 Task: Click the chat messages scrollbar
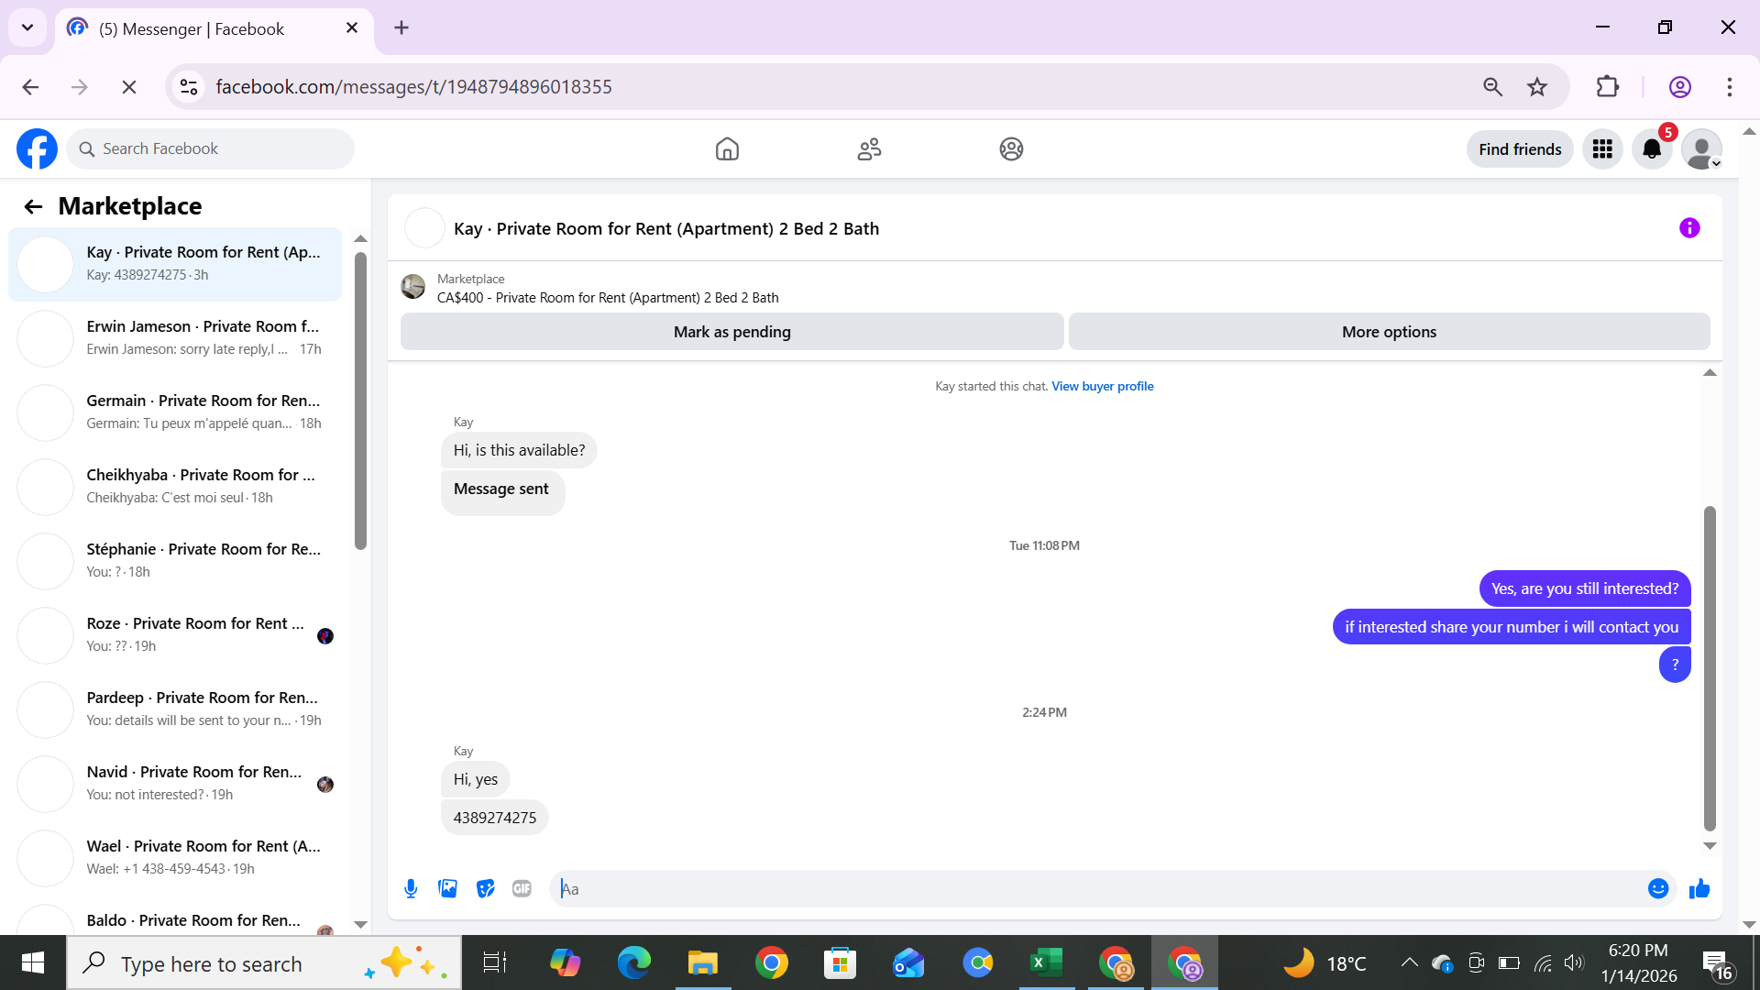[1710, 669]
